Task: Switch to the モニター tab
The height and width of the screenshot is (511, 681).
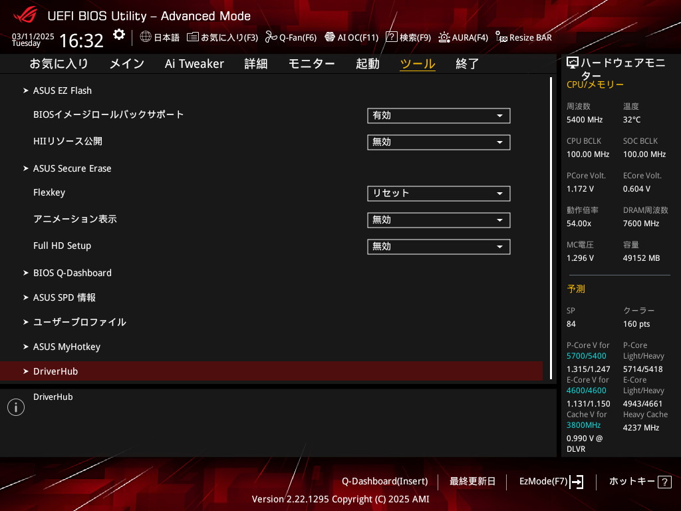Action: 311,64
